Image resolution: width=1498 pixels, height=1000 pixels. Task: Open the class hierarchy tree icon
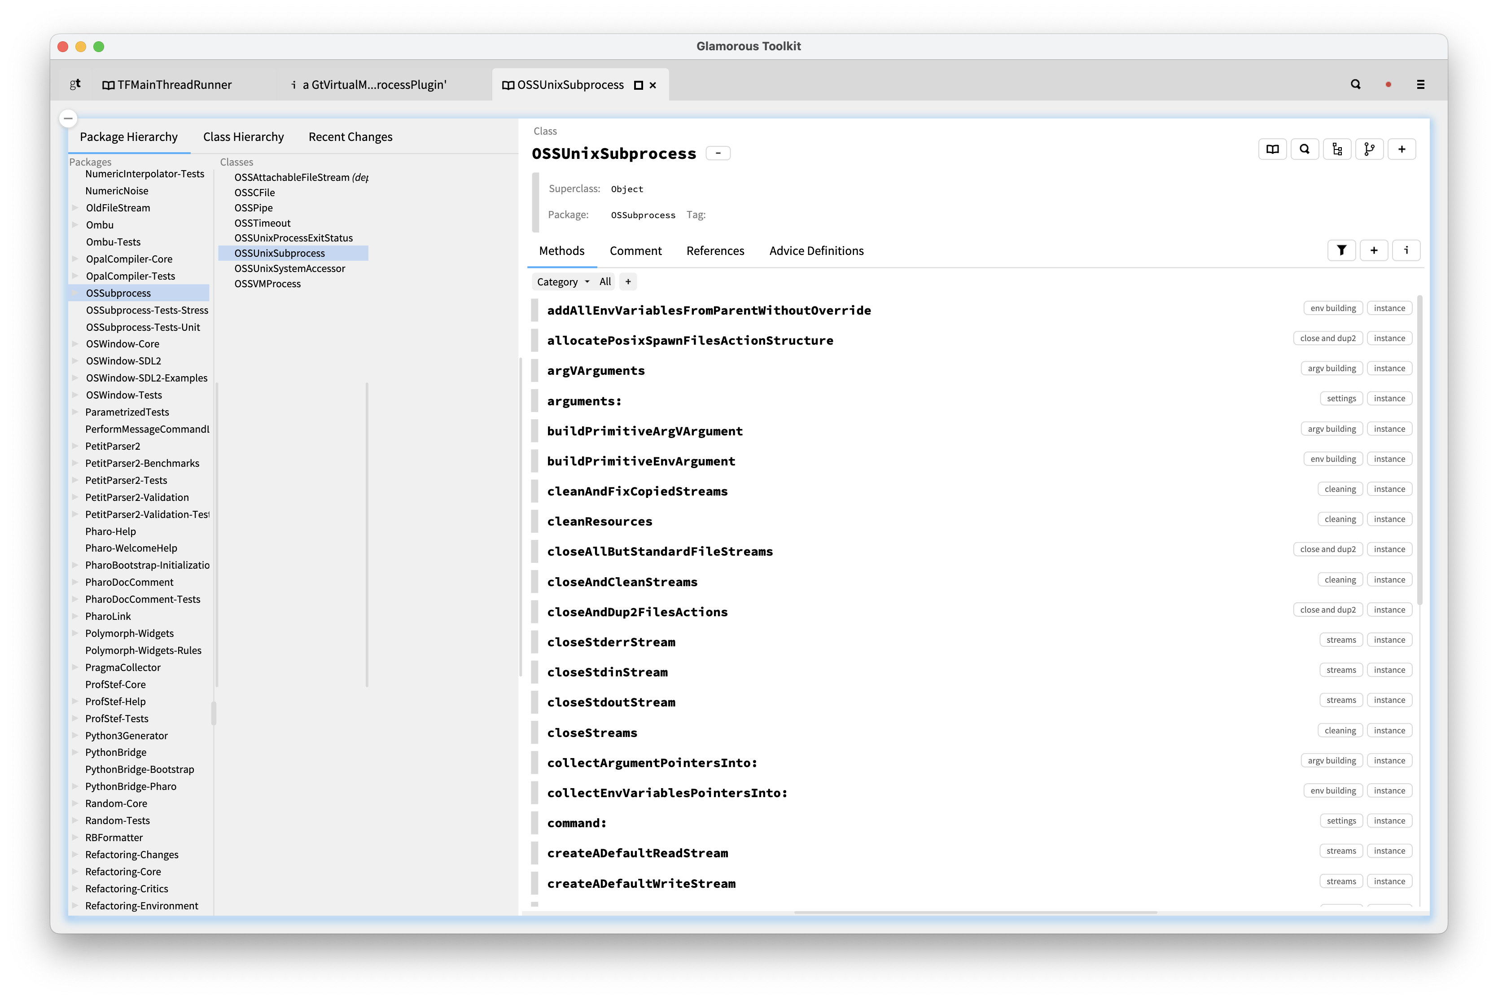click(x=1337, y=149)
